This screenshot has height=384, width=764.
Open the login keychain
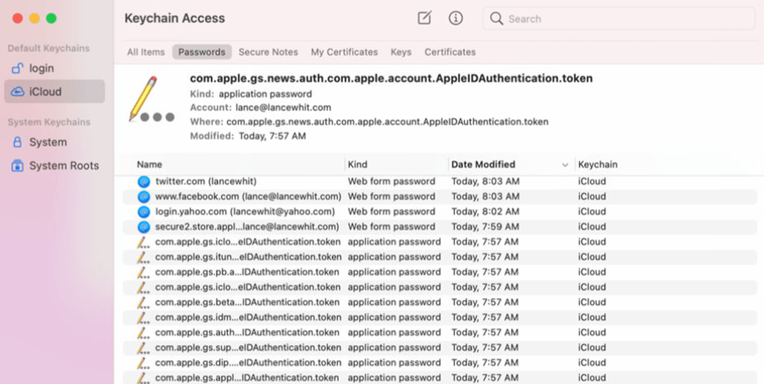point(40,68)
